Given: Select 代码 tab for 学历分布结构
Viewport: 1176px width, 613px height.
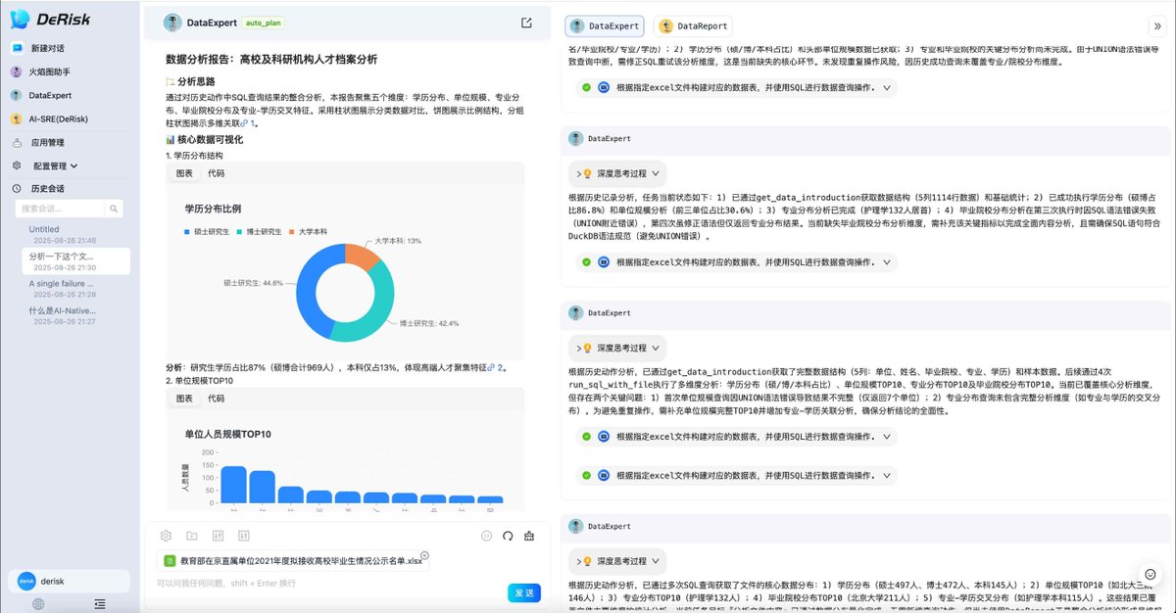Looking at the screenshot, I should tap(216, 173).
